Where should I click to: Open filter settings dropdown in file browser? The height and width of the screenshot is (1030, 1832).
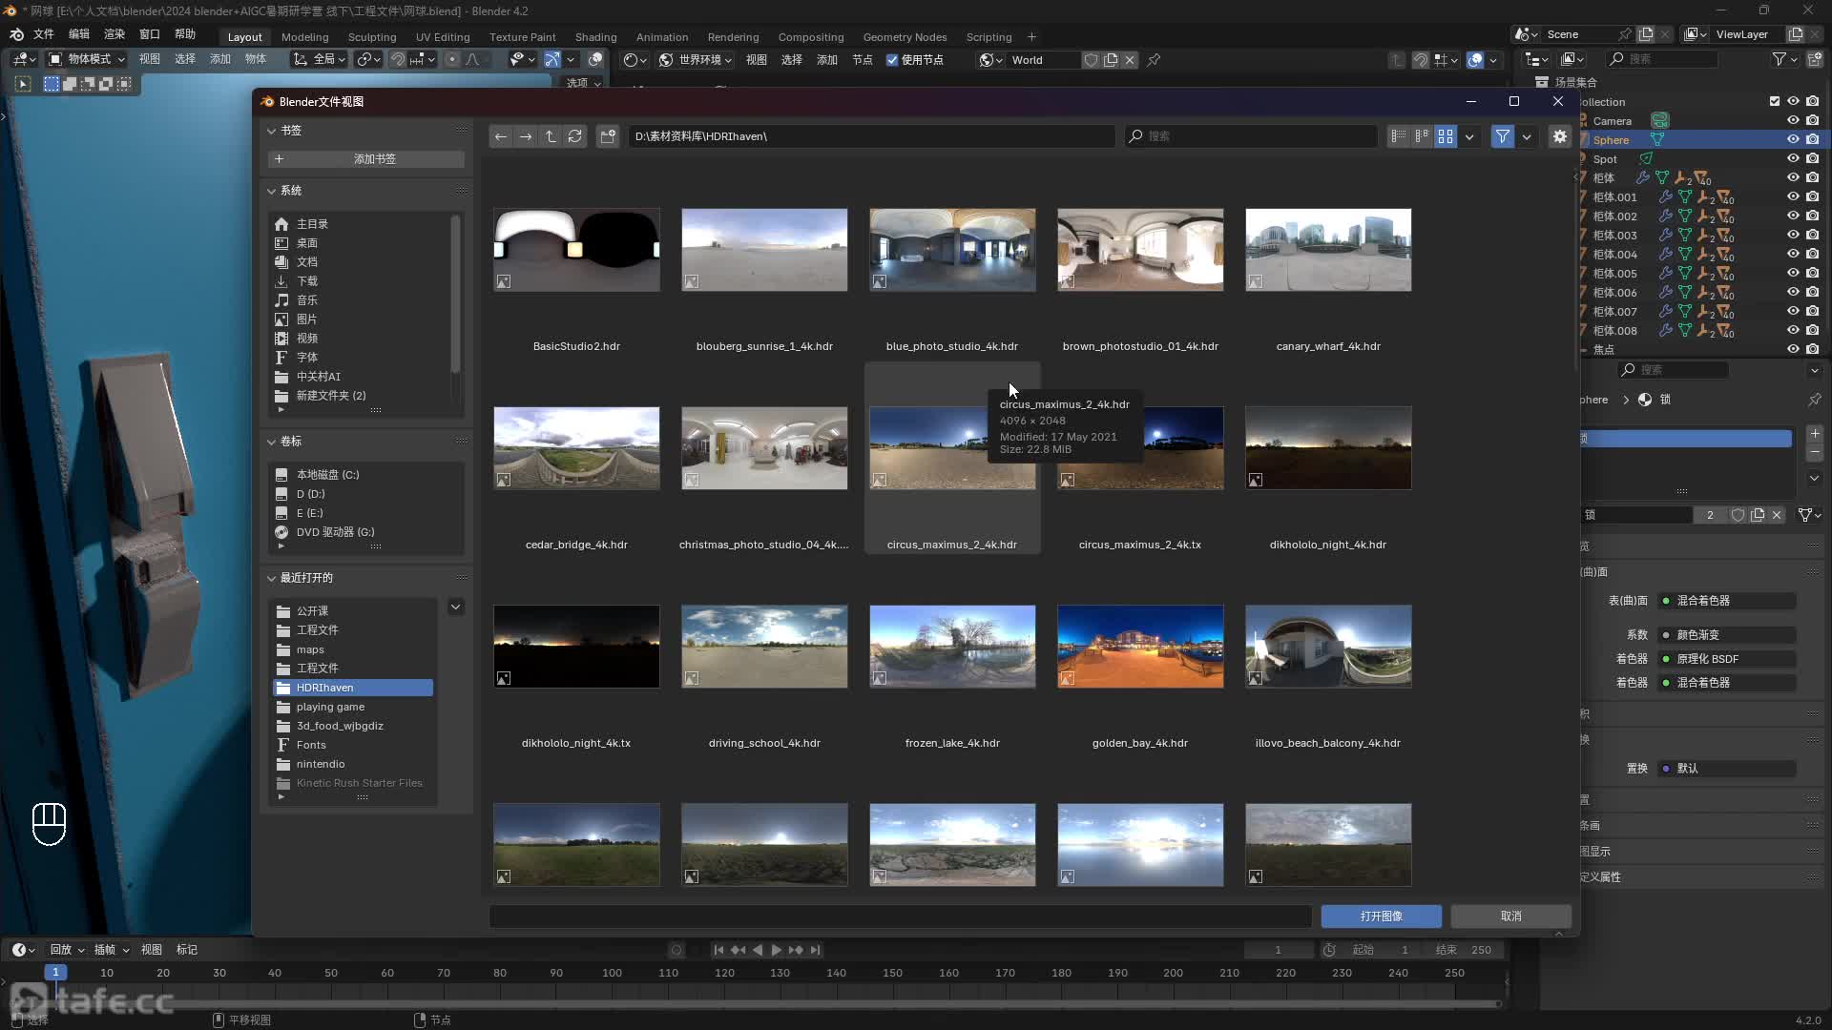[x=1527, y=136]
